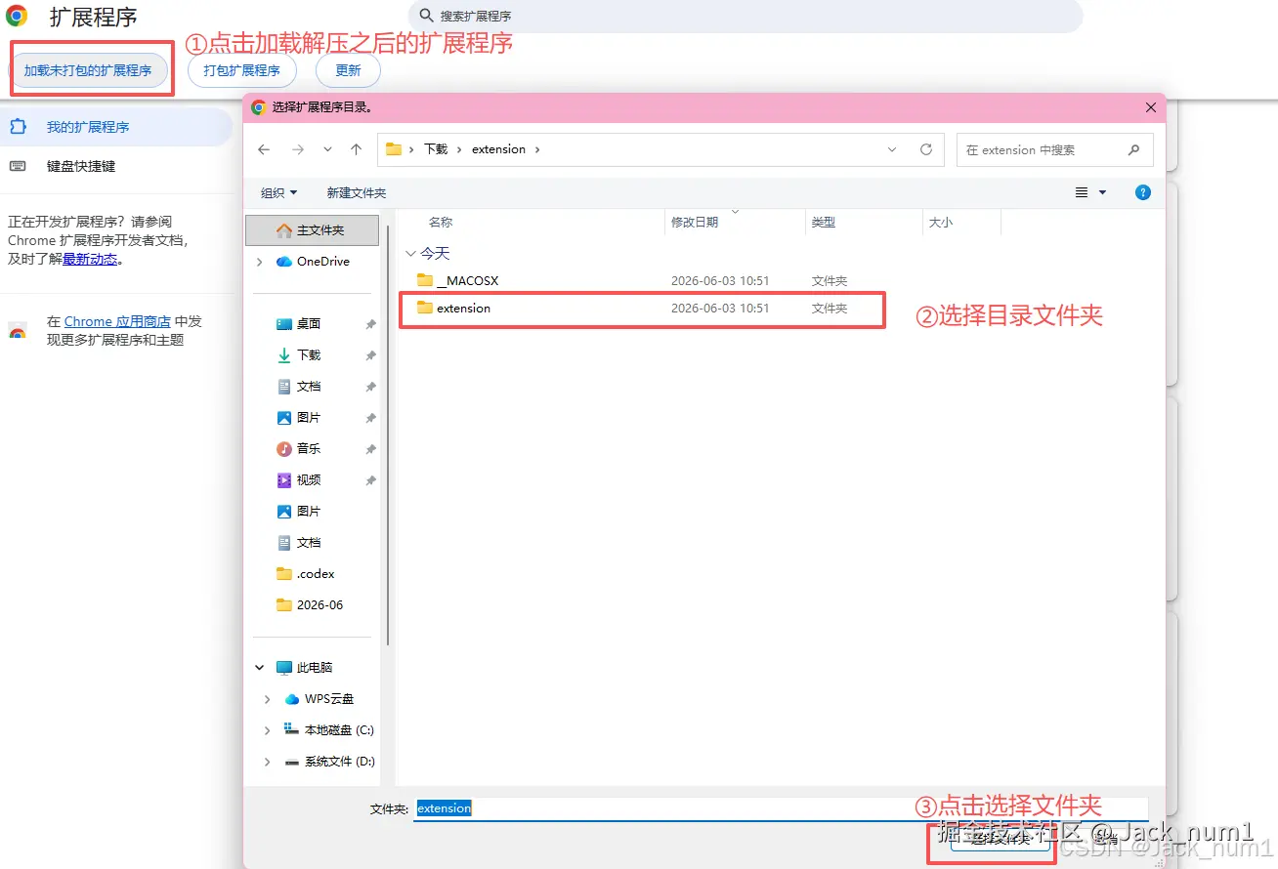Open recent locations dropdown chevron

[327, 149]
